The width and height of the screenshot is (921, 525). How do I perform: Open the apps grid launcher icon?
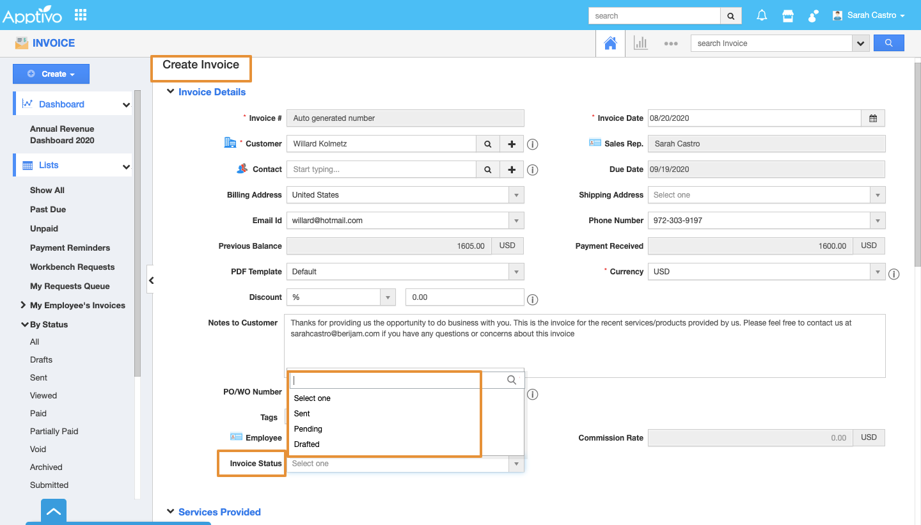coord(81,15)
